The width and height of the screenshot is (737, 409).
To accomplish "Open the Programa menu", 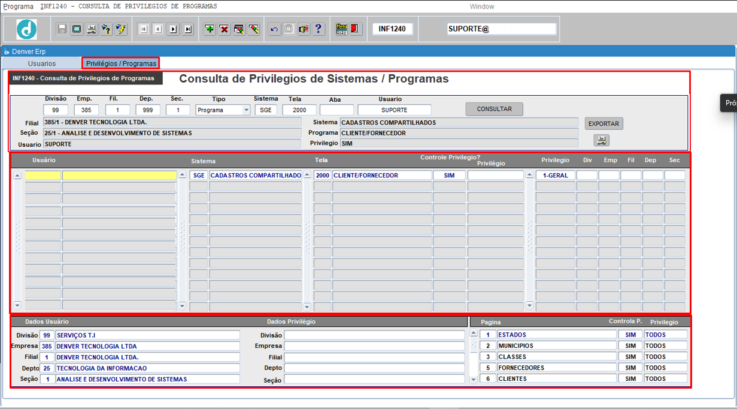I will [x=19, y=6].
